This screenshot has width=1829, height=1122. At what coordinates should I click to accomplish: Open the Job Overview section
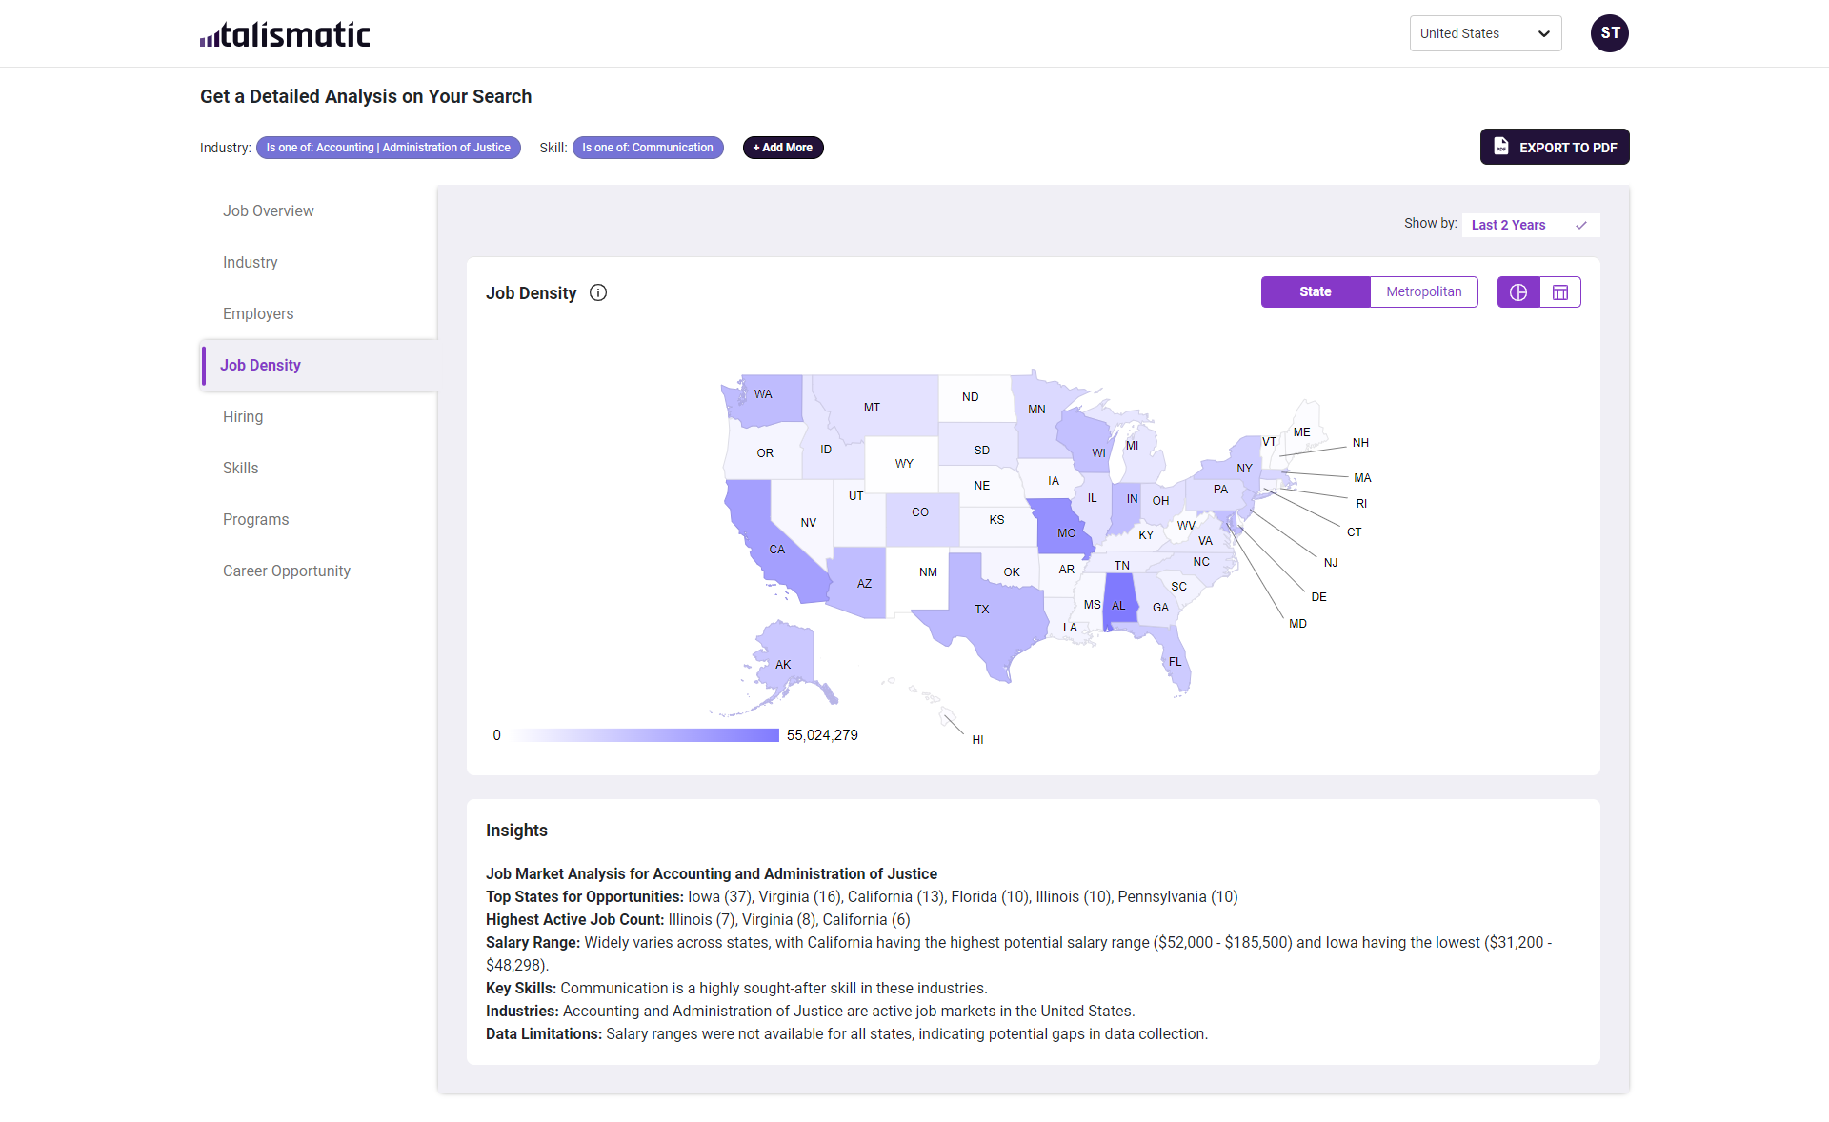click(x=268, y=210)
